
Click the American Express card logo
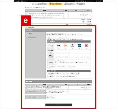coord(80,45)
